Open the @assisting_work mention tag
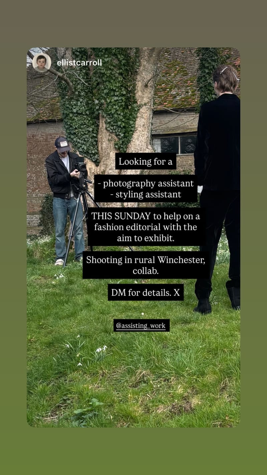 (x=142, y=325)
